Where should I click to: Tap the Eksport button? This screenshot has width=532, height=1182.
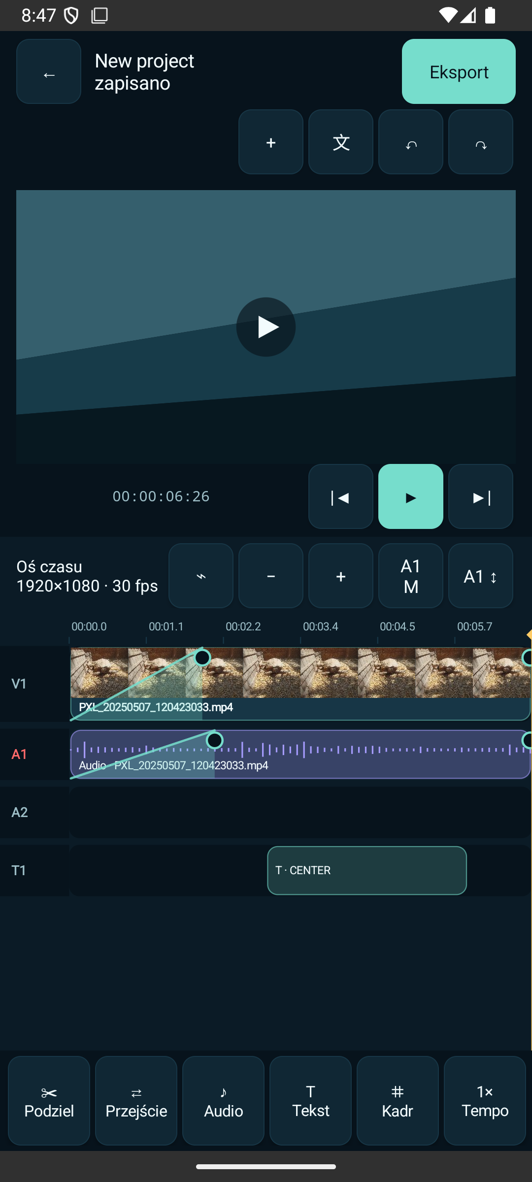[459, 71]
